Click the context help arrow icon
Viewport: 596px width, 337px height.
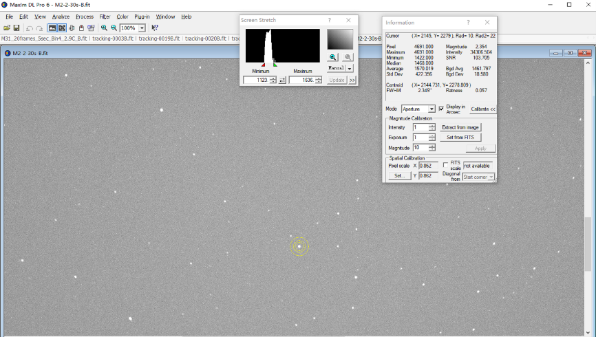[x=155, y=28]
